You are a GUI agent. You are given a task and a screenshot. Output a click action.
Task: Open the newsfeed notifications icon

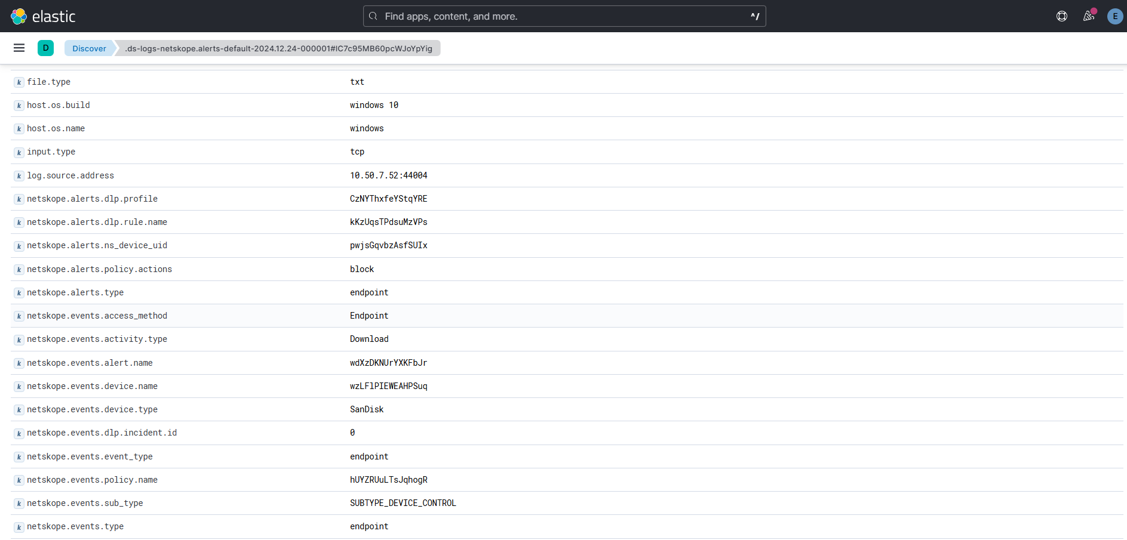(x=1089, y=16)
